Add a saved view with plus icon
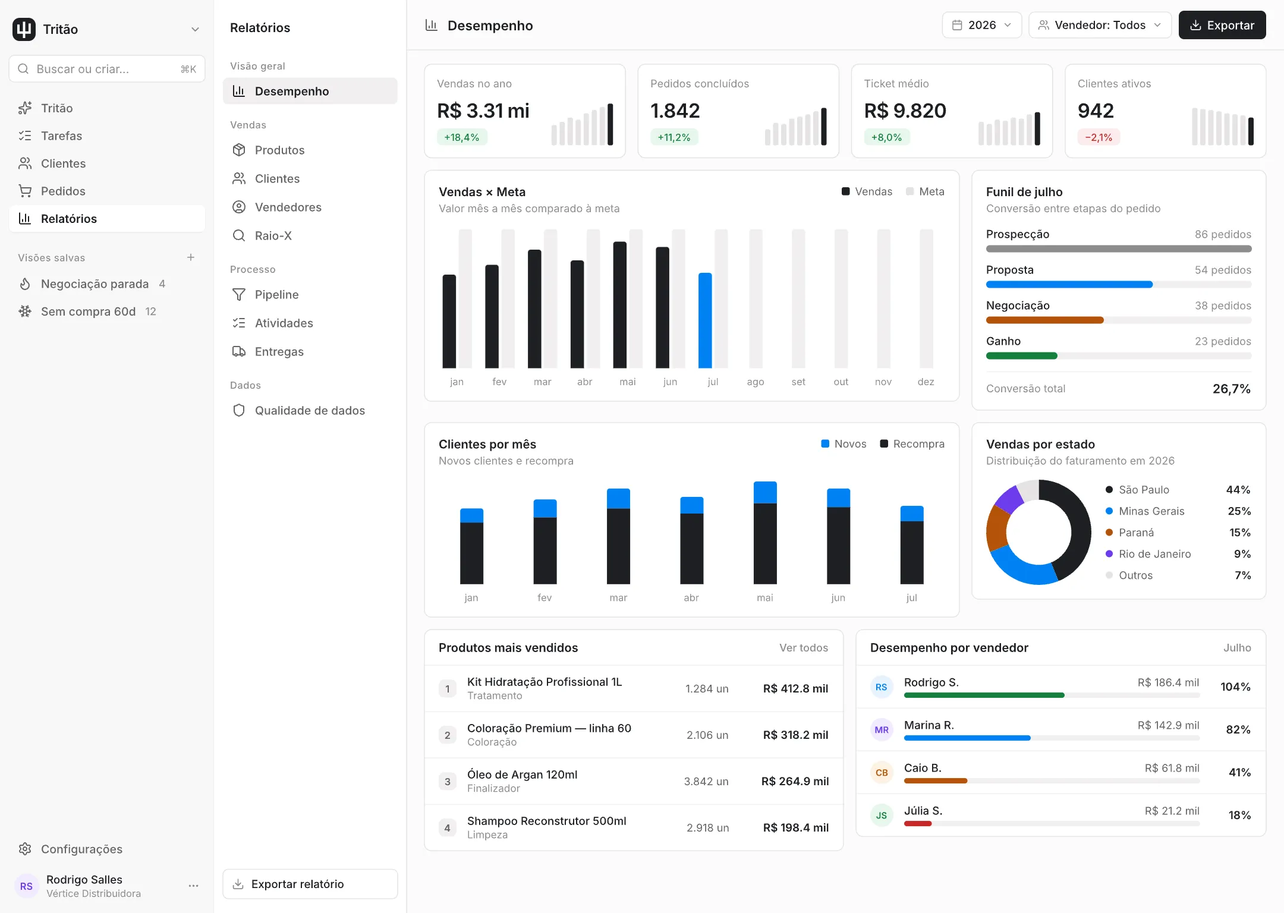The width and height of the screenshot is (1284, 913). (x=191, y=257)
